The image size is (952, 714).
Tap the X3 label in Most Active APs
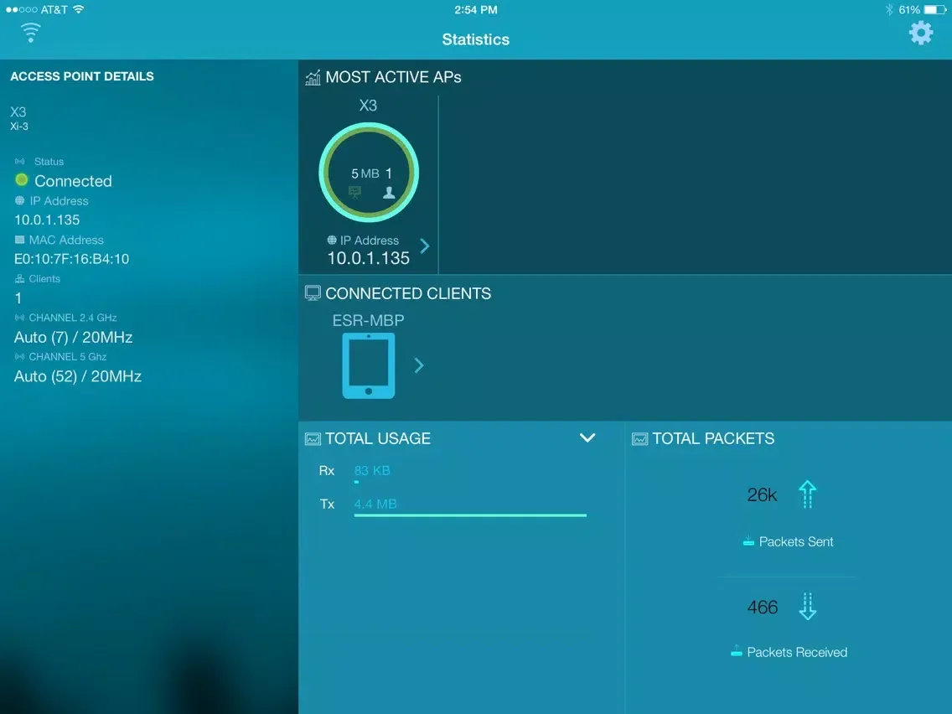pyautogui.click(x=368, y=105)
